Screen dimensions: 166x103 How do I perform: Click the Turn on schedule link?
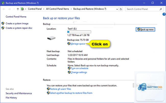point(79,68)
